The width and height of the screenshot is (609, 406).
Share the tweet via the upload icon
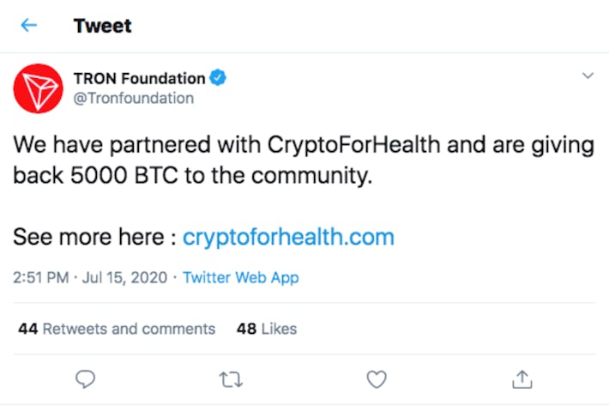click(x=522, y=379)
